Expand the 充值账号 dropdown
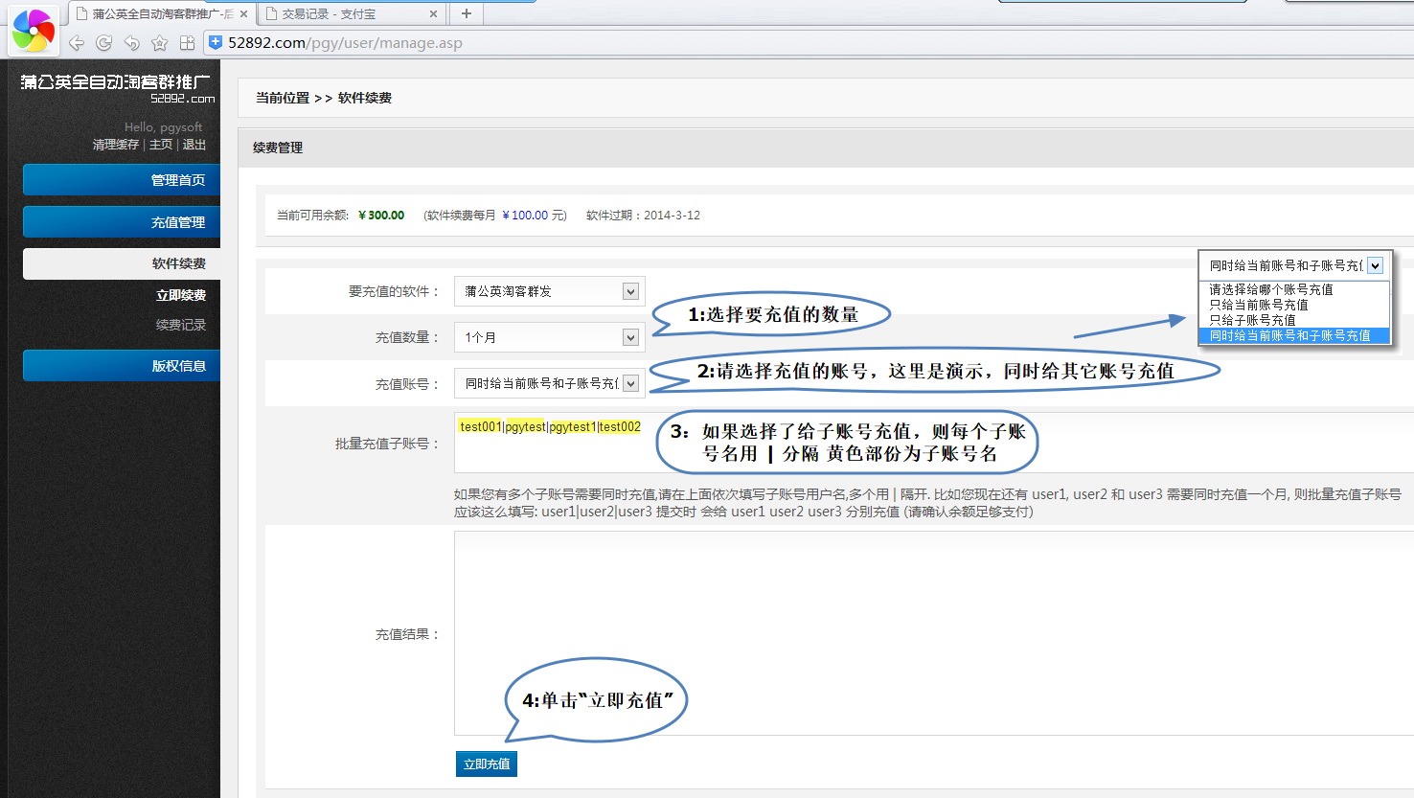The image size is (1414, 798). [550, 383]
